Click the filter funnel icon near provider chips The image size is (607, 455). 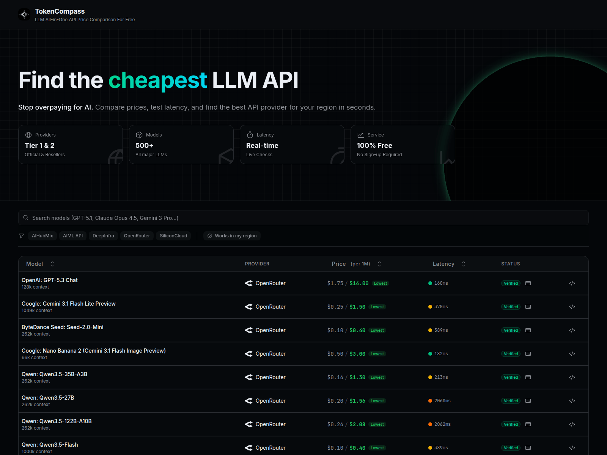pyautogui.click(x=21, y=236)
